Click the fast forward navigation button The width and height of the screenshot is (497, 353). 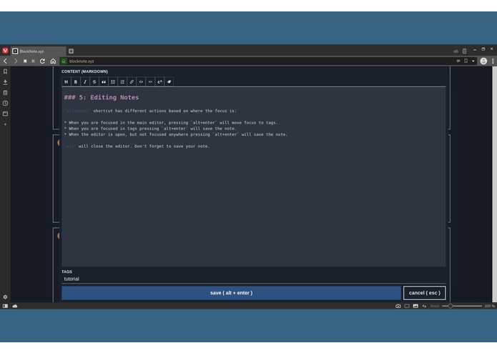tap(34, 61)
